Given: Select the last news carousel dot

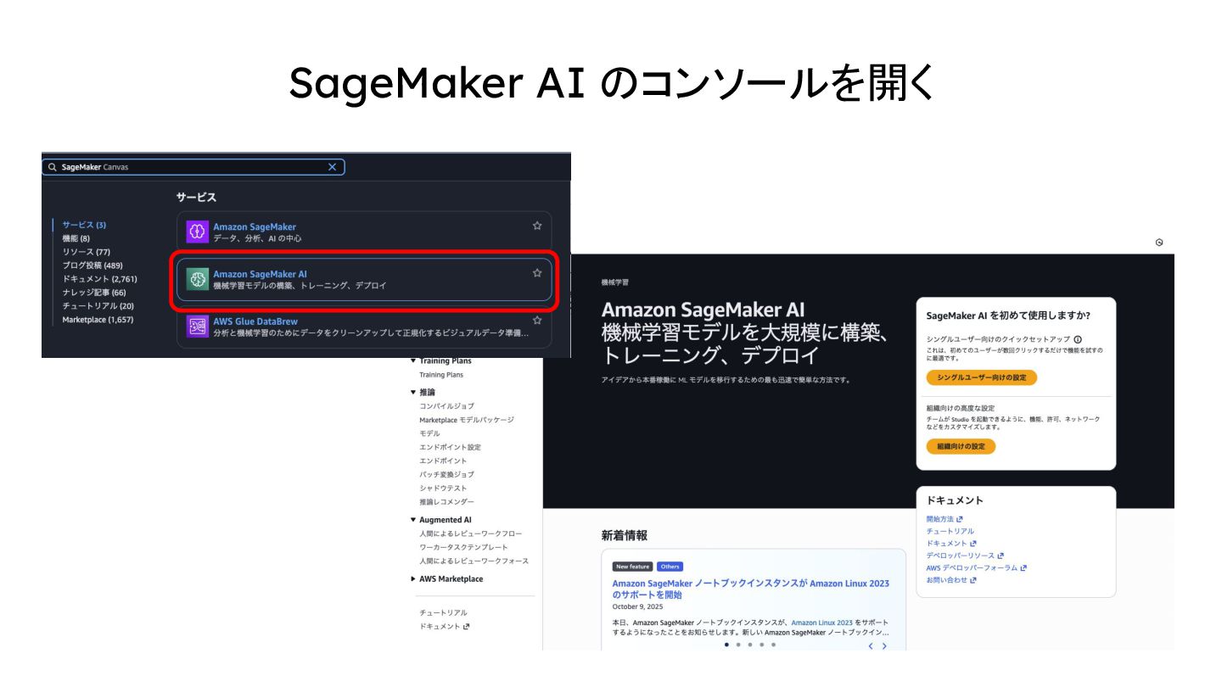Looking at the screenshot, I should (x=773, y=645).
